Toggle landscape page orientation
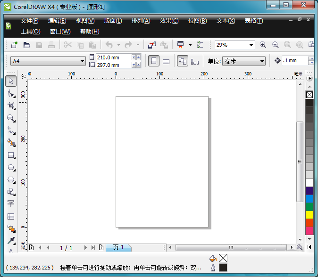318x277 pixels. tap(166, 61)
